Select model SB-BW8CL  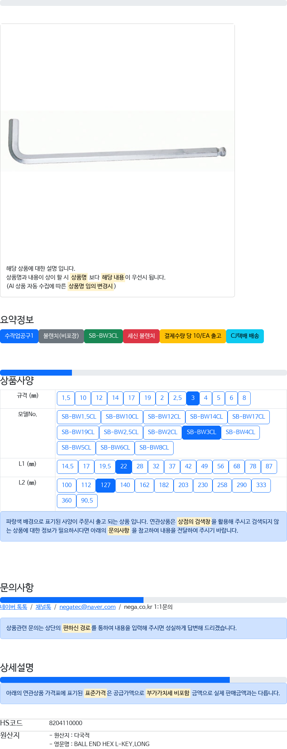(154, 448)
